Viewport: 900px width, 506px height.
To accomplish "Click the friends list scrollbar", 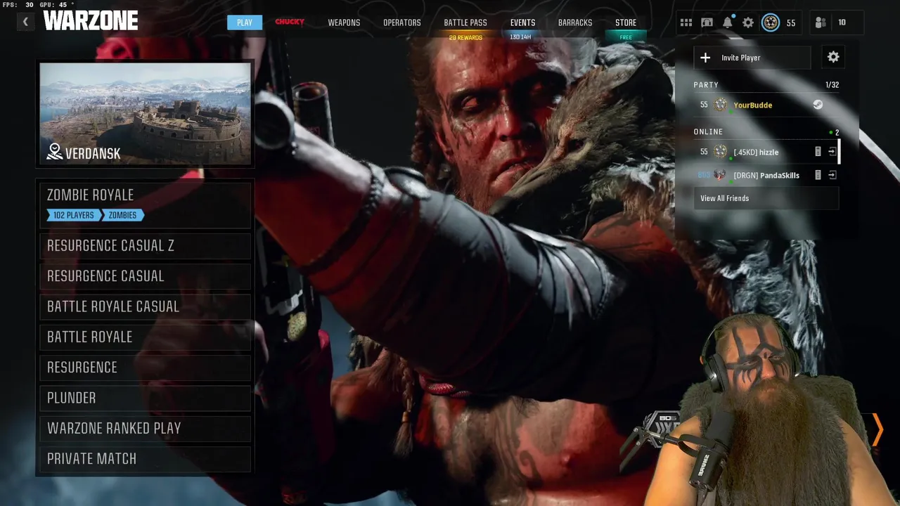I will click(840, 152).
